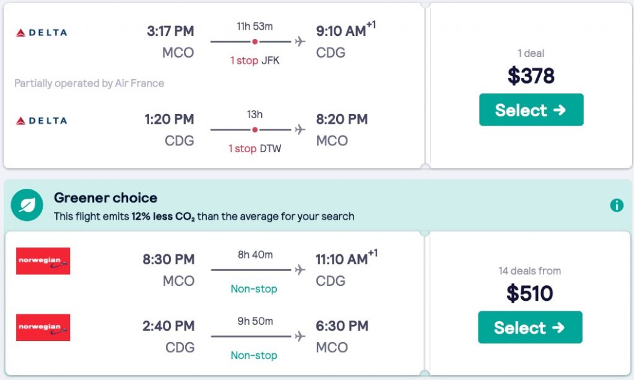Click the Non-stop label on the 9h 50m flight
Image resolution: width=634 pixels, height=380 pixels.
[x=254, y=355]
